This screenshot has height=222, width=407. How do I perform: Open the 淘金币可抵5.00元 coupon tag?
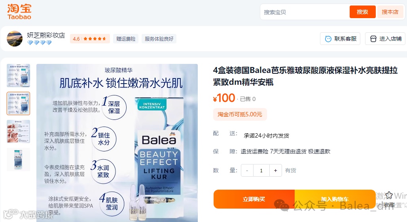(240, 114)
